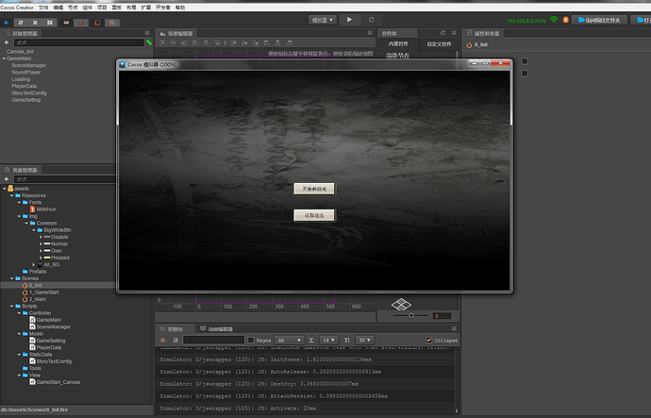Adjust the zoom slider in widget library
The height and width of the screenshot is (418, 651).
pyautogui.click(x=411, y=315)
